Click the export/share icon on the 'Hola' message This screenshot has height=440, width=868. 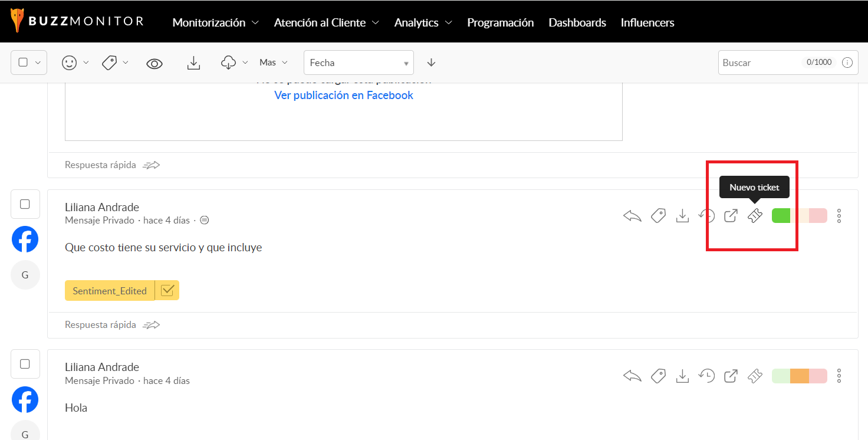tap(730, 375)
